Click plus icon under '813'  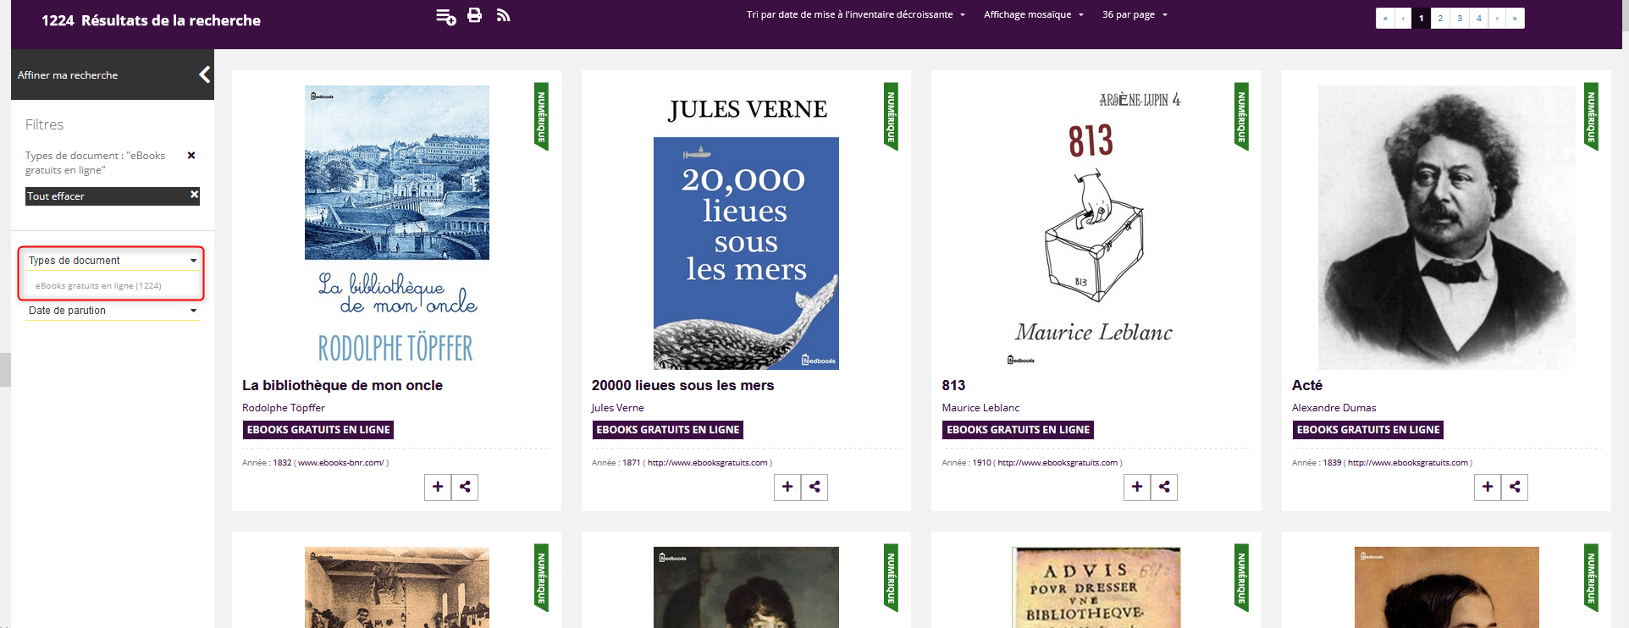pos(1137,487)
